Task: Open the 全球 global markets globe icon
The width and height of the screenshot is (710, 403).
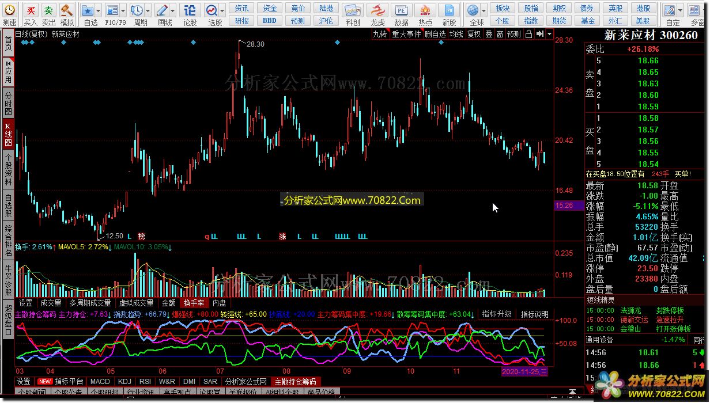Action: click(x=473, y=10)
